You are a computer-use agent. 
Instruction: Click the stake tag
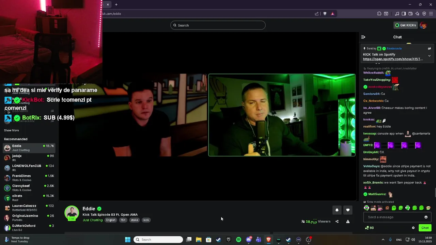(135, 220)
